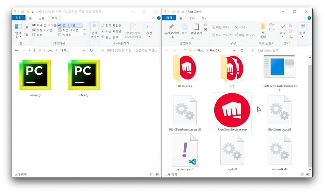Viewport: 325px width, 193px height.
Task: Open File (파일) tab in left window
Action: pos(18,18)
